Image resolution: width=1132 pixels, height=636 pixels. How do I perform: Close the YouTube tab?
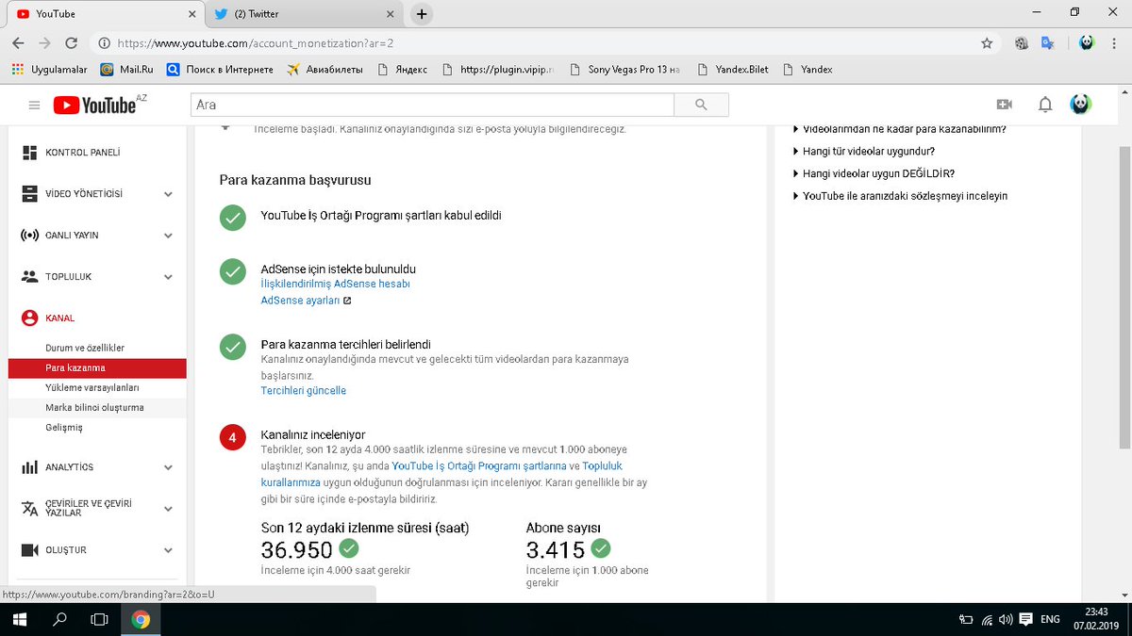192,14
